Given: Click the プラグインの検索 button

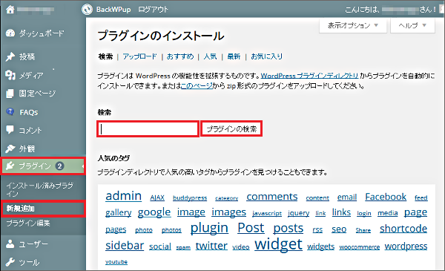Looking at the screenshot, I should [x=231, y=129].
